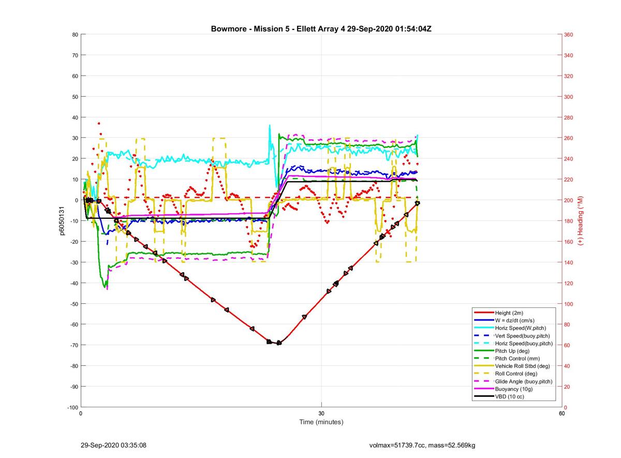
Task: Select legend entry 'Roll Control (deg)'
Action: pyautogui.click(x=516, y=374)
